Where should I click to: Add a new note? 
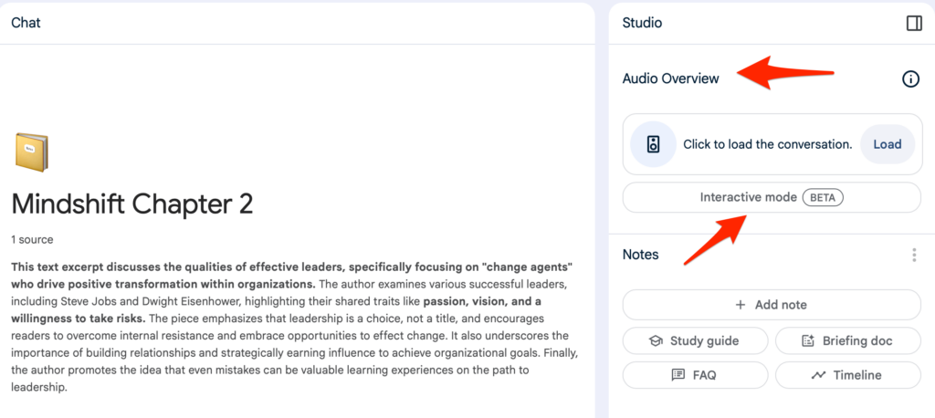click(772, 305)
